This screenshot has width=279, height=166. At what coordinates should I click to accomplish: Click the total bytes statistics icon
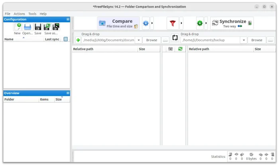point(251,154)
